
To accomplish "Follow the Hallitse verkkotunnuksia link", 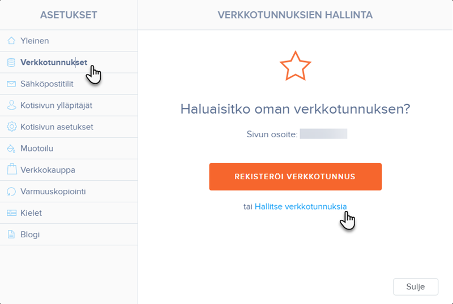I will [x=300, y=207].
